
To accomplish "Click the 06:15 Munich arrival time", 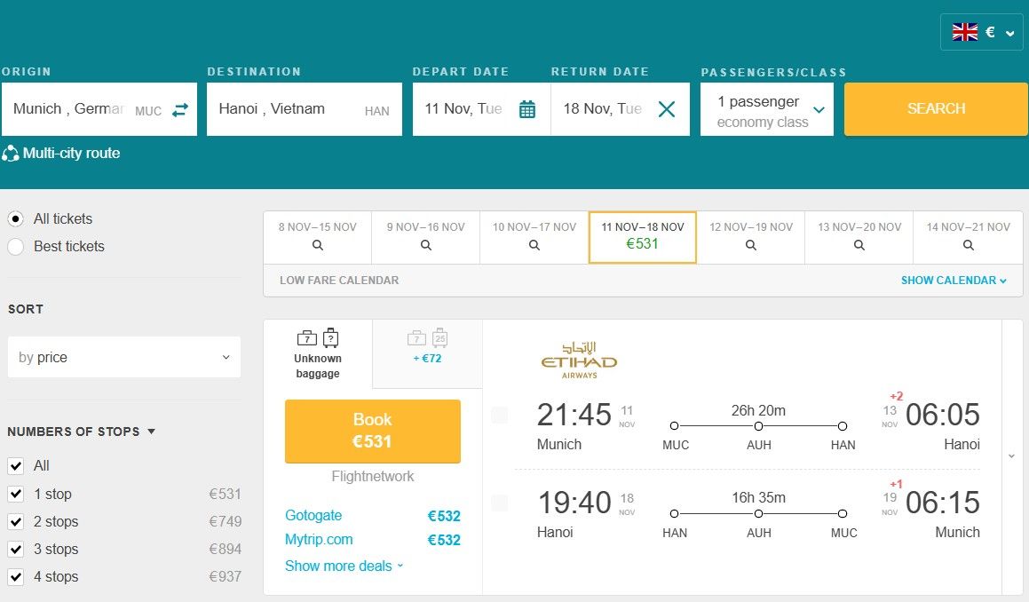I will coord(943,503).
